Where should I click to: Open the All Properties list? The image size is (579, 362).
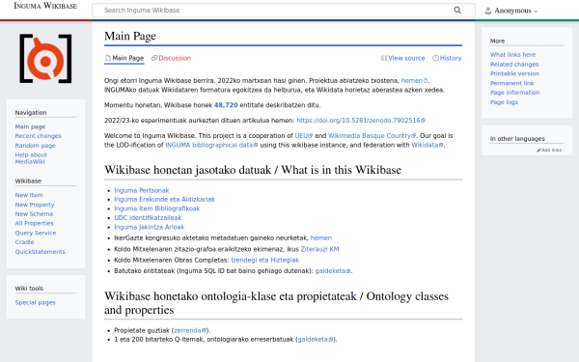pos(34,223)
